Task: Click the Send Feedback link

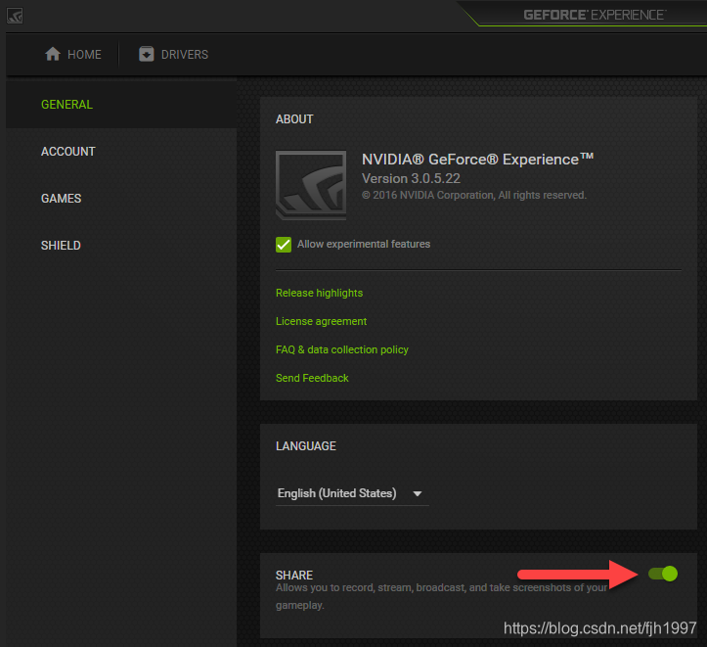Action: point(312,378)
